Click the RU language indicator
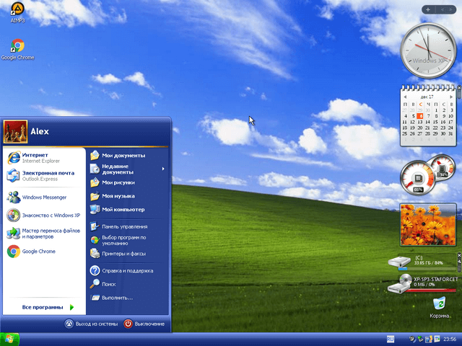The width and height of the screenshot is (462, 346). [391, 339]
